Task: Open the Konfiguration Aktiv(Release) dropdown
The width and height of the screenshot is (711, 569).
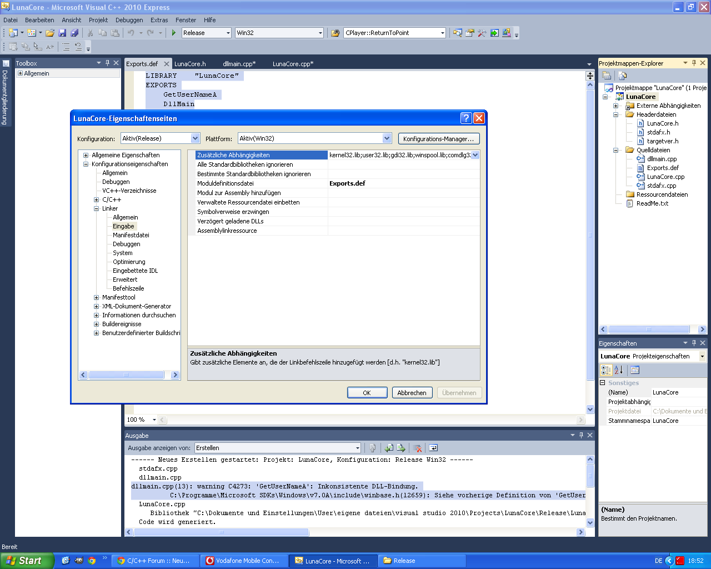Action: (x=195, y=138)
